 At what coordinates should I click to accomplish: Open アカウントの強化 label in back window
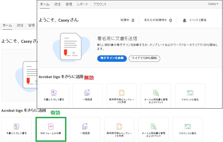point(188,133)
